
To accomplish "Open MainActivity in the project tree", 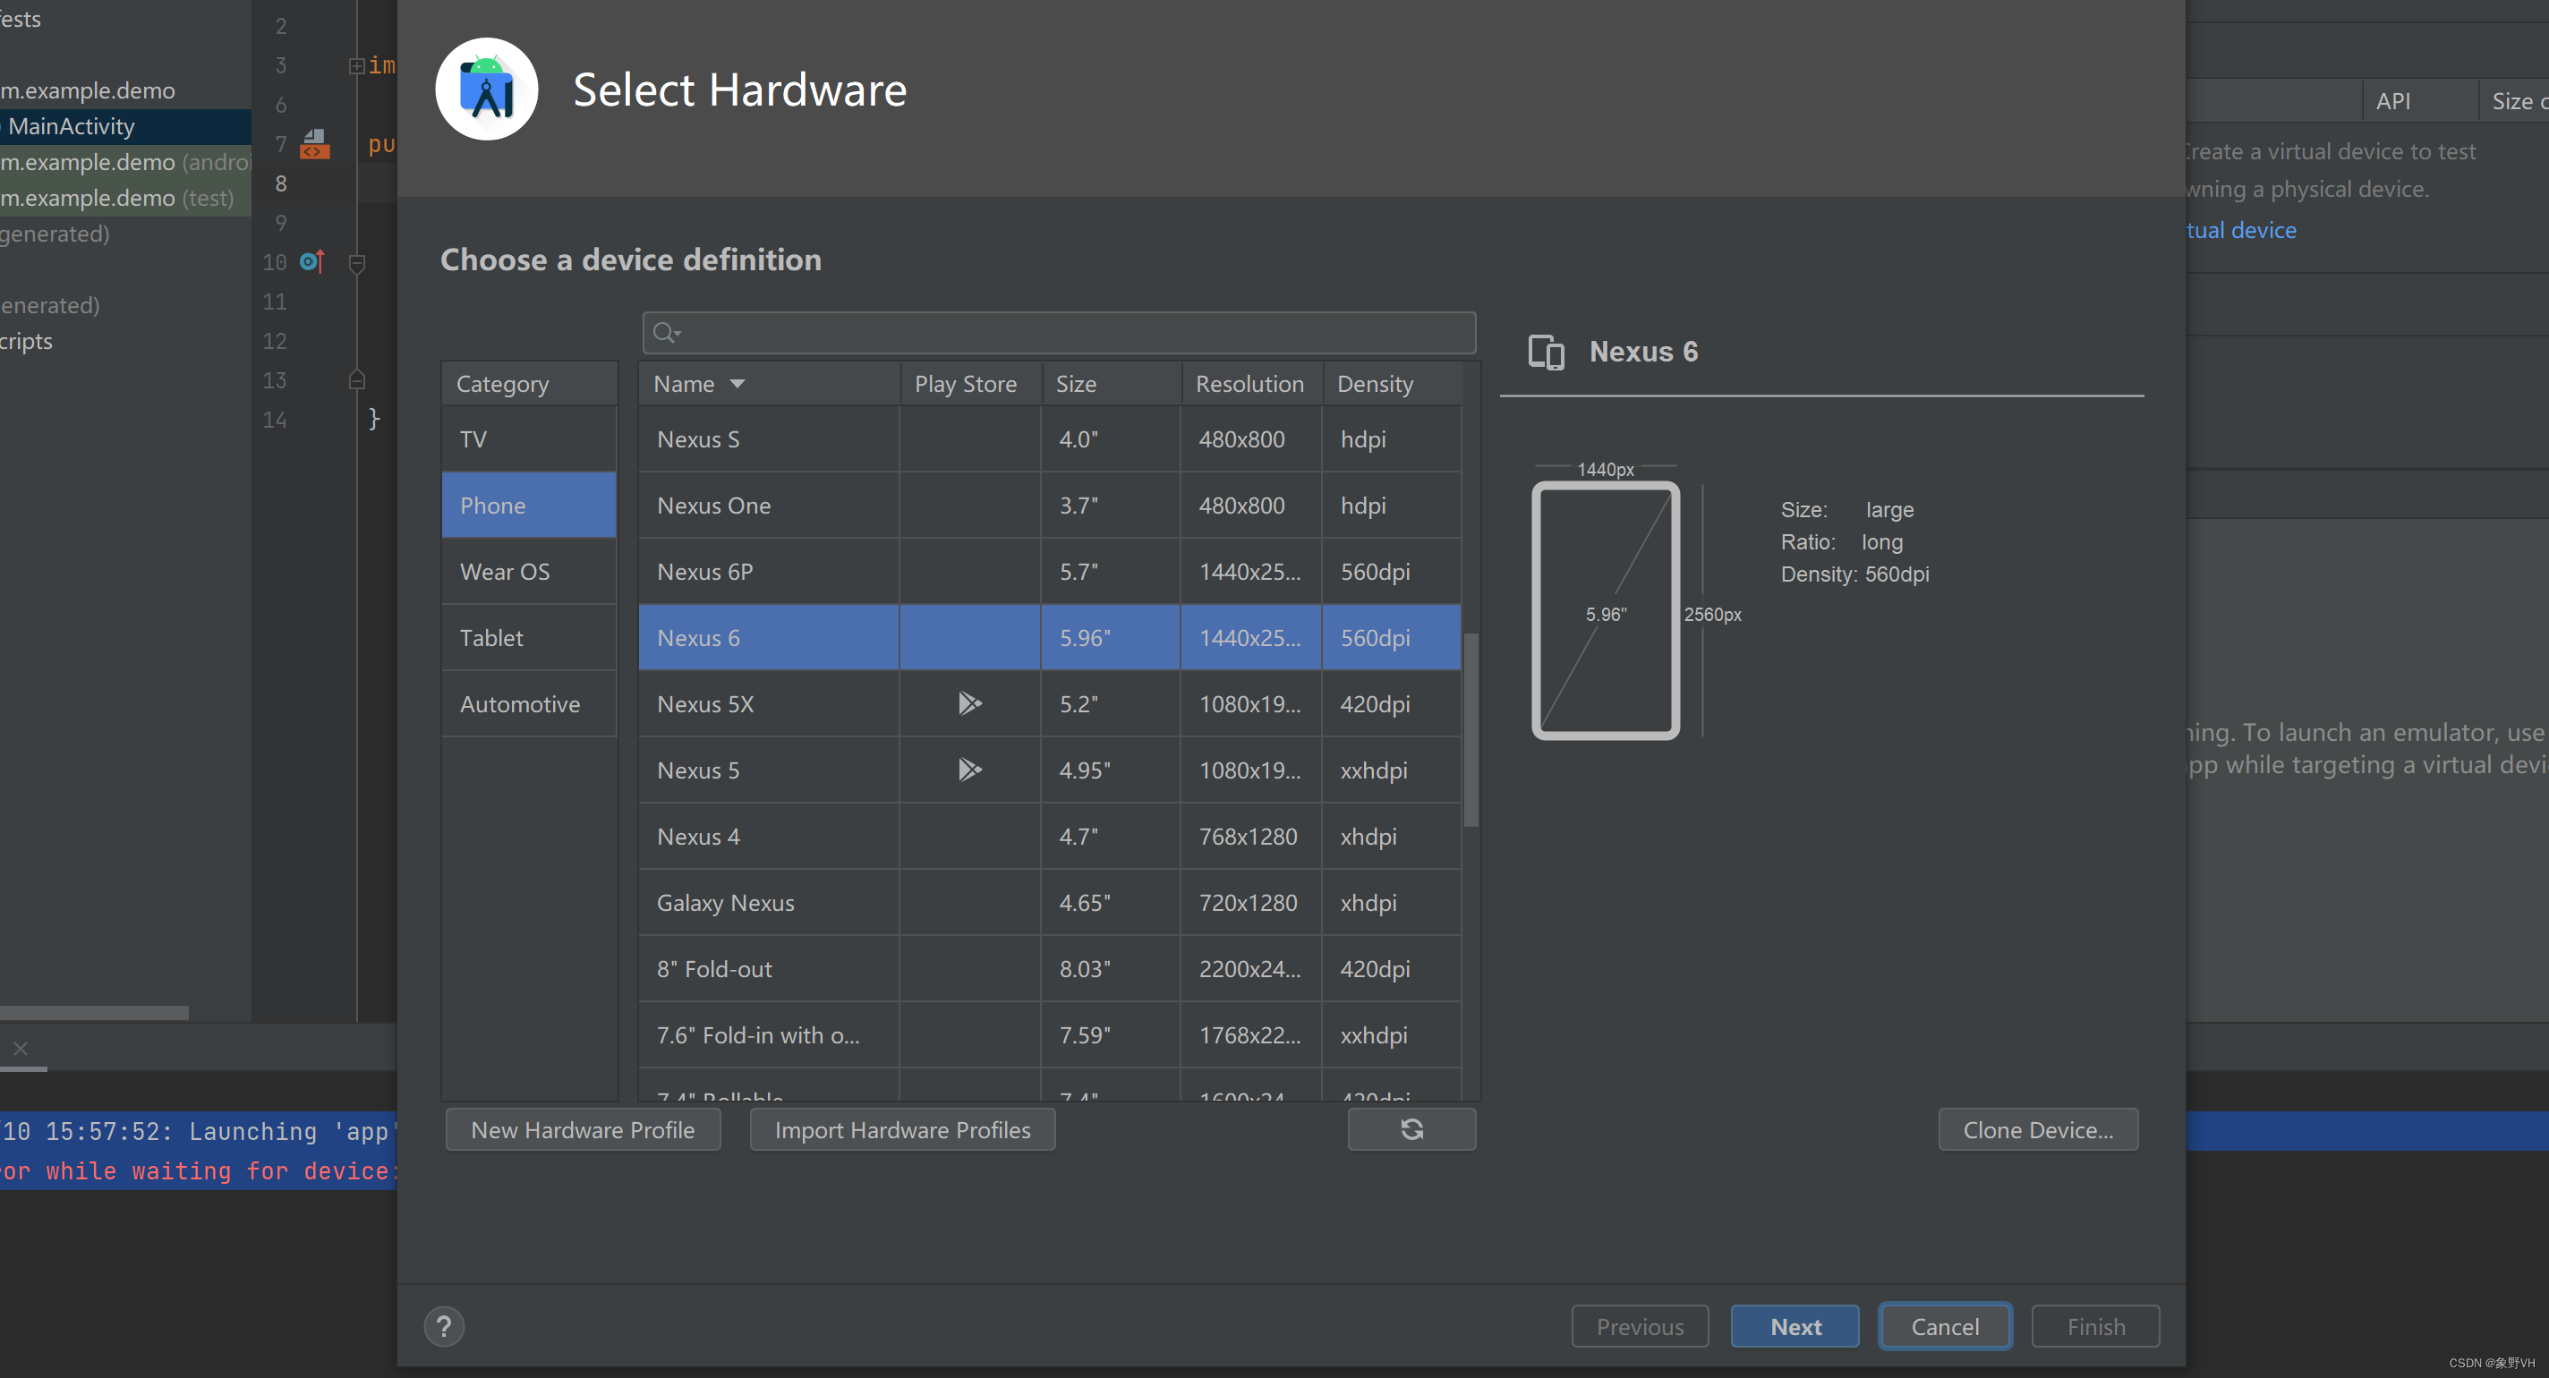I will click(72, 127).
